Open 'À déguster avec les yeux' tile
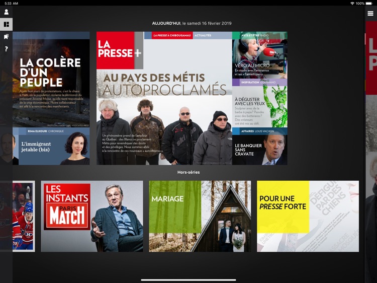 tap(260, 103)
